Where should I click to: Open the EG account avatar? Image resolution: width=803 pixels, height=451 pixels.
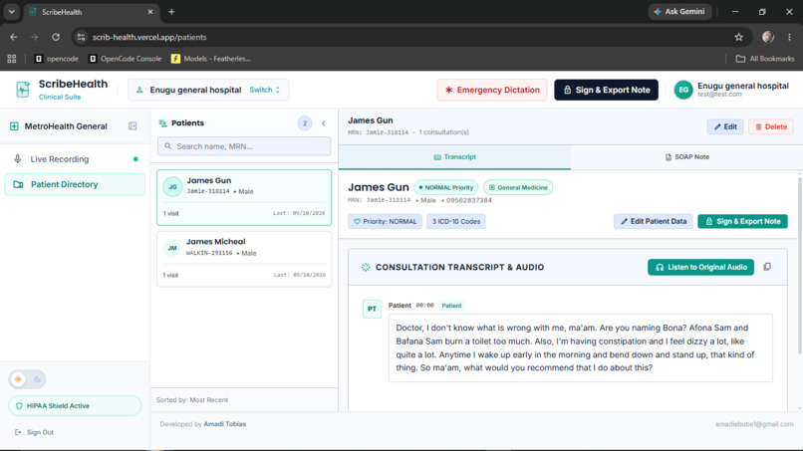[683, 90]
